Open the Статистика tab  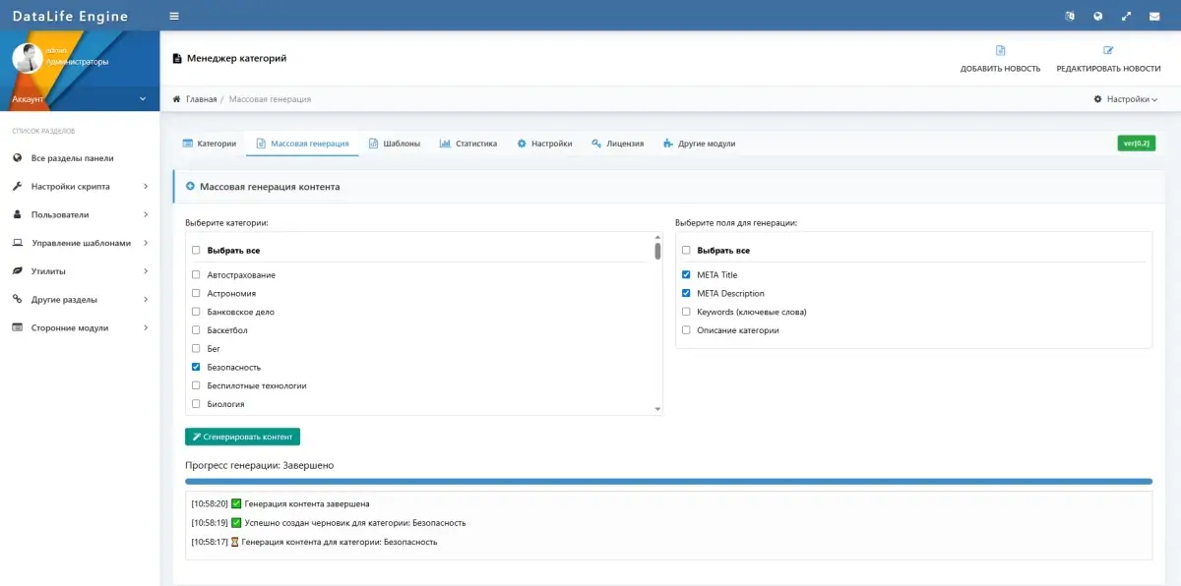click(468, 144)
